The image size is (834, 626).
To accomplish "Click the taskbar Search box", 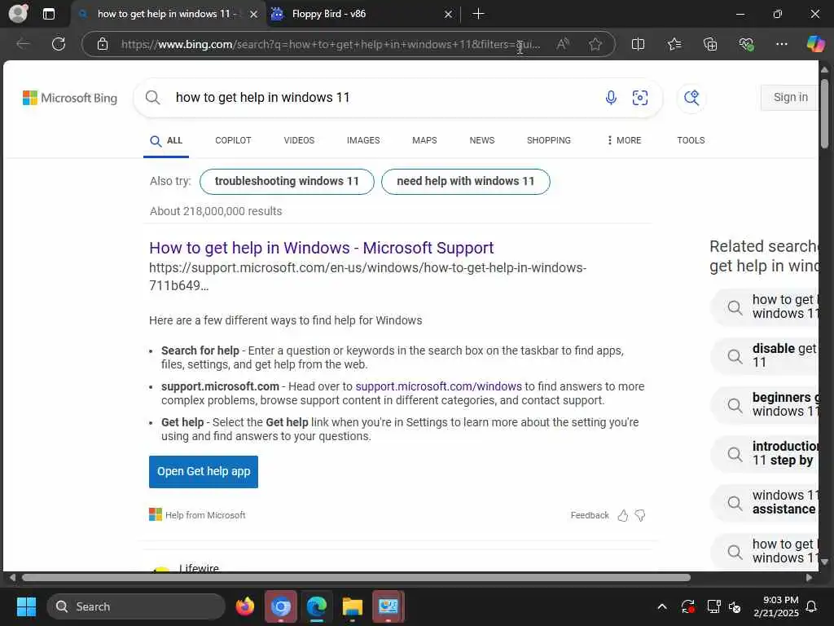I will 136,606.
